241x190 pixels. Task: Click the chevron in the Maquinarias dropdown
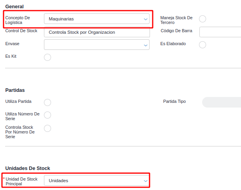click(x=146, y=19)
